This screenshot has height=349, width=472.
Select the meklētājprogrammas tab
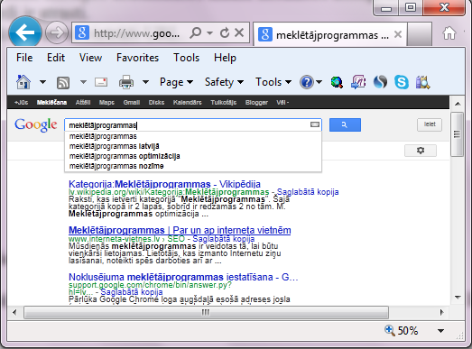330,35
